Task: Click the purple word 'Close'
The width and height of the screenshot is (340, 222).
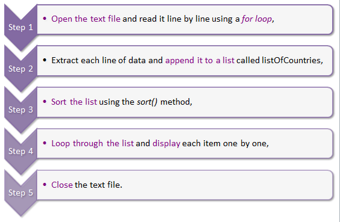Action: [62, 185]
